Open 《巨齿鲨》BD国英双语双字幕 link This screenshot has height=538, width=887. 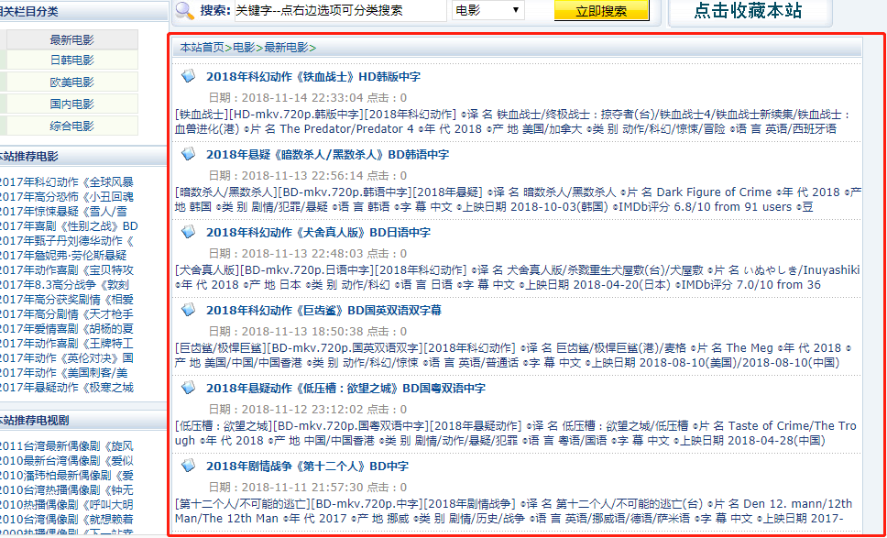(x=323, y=311)
